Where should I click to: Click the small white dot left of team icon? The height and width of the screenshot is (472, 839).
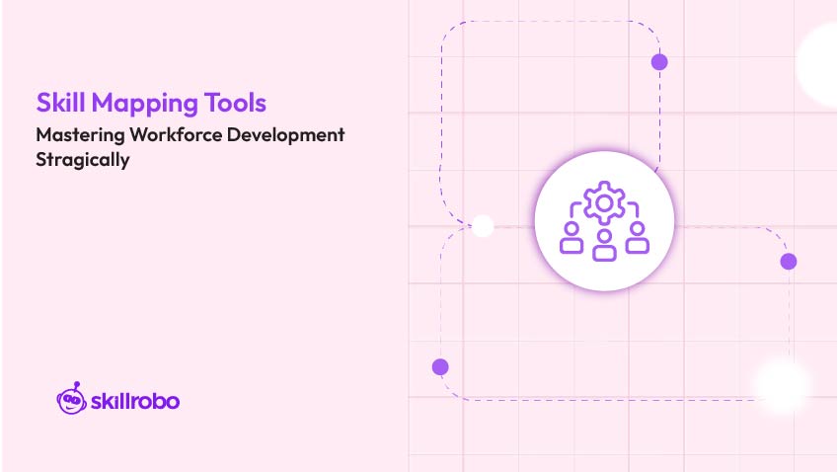[x=483, y=226]
